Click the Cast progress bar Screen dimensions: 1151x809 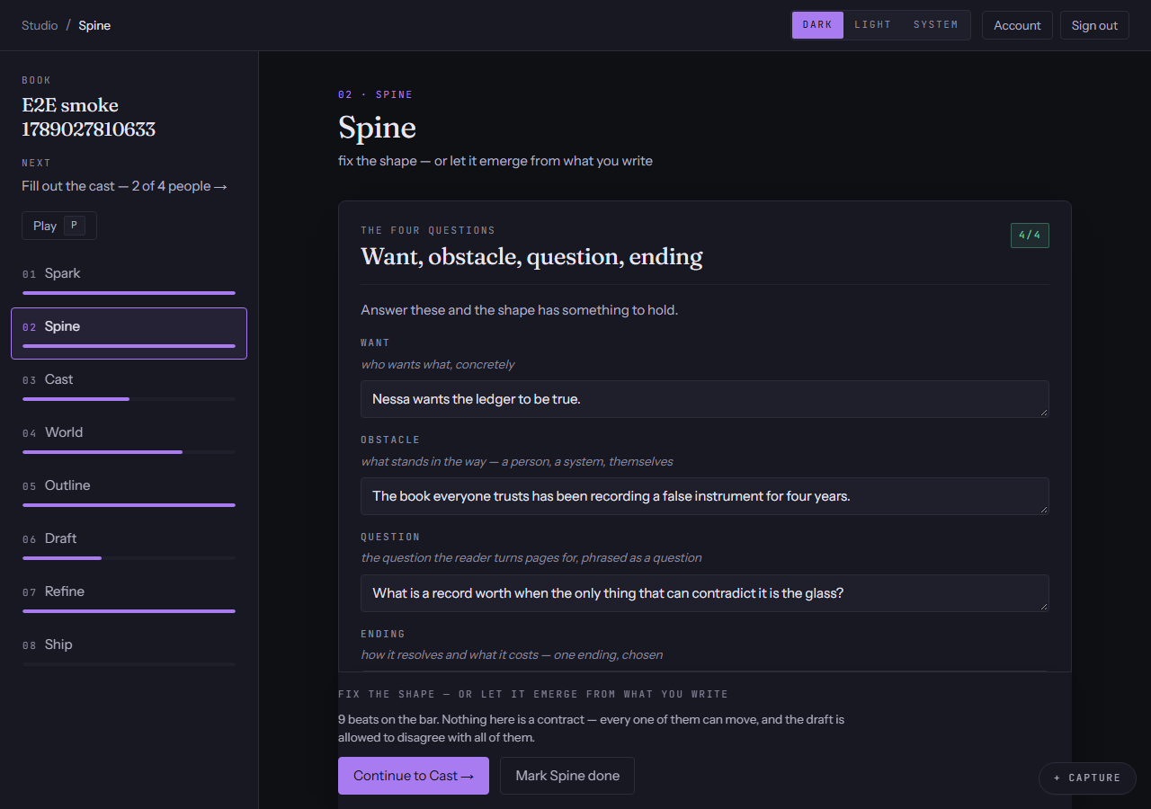(129, 399)
